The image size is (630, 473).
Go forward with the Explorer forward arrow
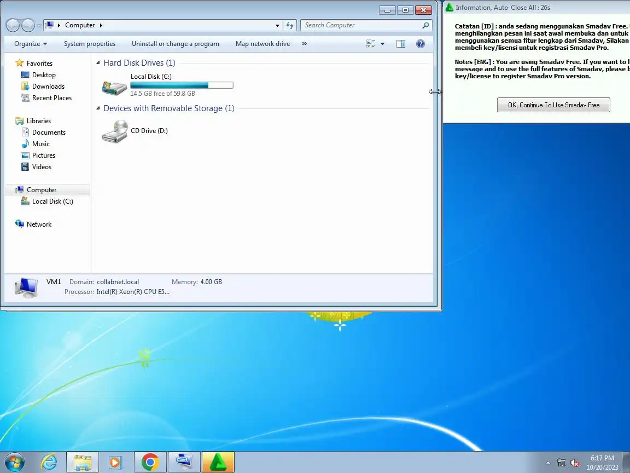(x=28, y=25)
